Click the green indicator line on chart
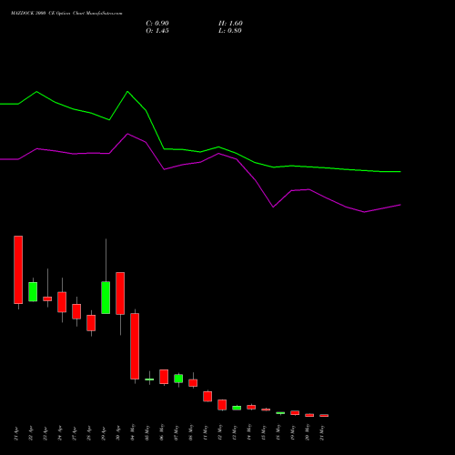 [200, 151]
